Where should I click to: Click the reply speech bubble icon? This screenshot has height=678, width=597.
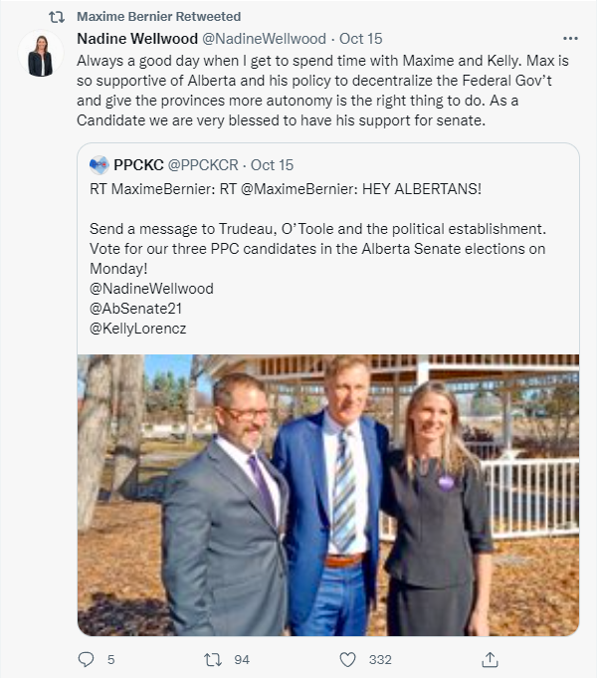86,659
